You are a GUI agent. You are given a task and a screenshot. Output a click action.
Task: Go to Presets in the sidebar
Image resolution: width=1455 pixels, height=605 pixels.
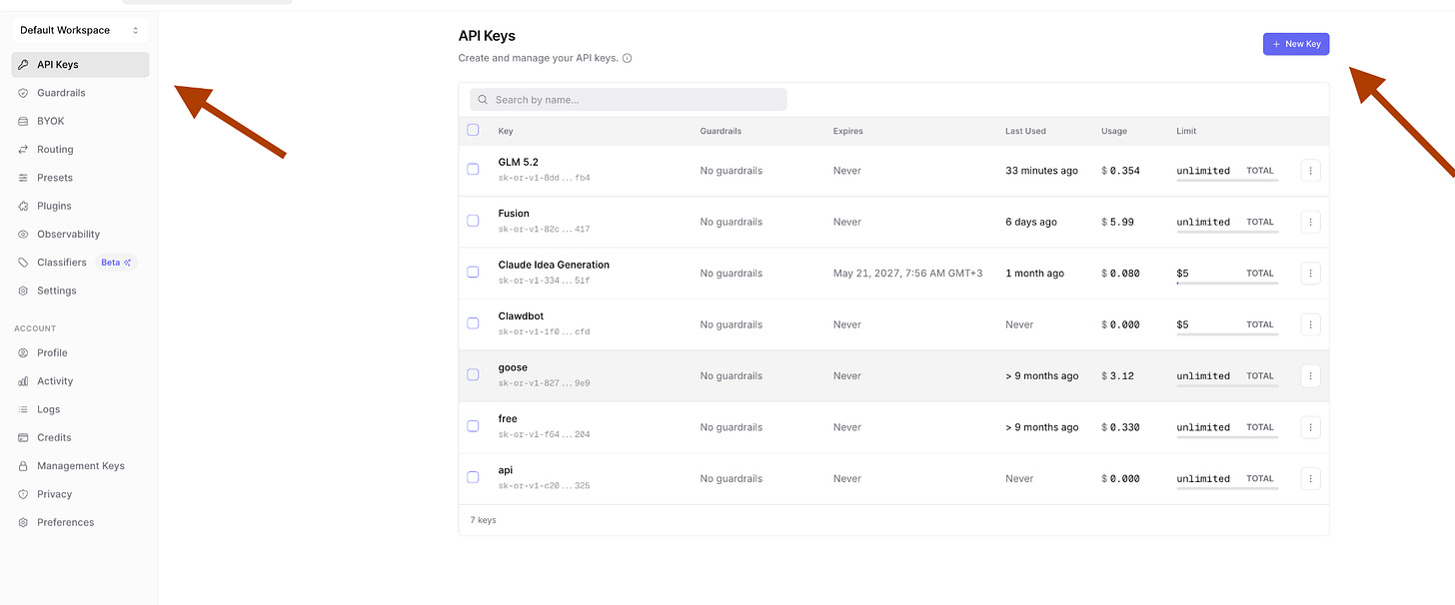(55, 178)
